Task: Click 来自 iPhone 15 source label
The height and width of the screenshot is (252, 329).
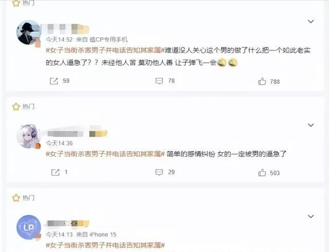Action: 96,235
